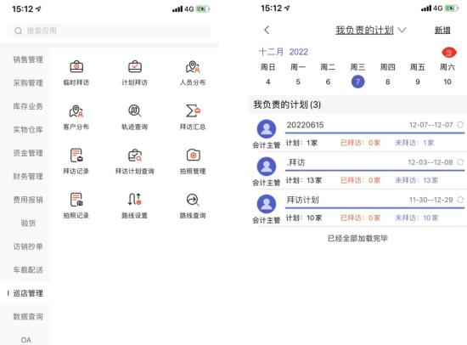Tap the 新增 link
The height and width of the screenshot is (345, 467).
coord(442,30)
